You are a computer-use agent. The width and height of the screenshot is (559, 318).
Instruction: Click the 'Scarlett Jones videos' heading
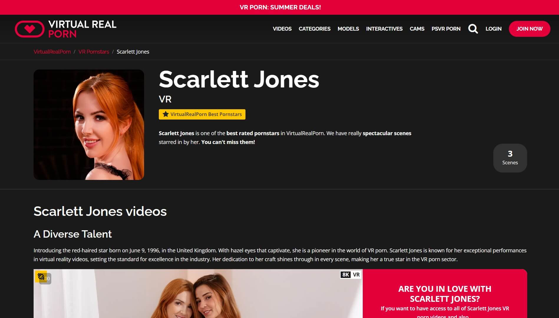100,211
